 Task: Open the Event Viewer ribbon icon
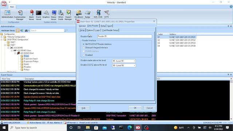coord(39,15)
